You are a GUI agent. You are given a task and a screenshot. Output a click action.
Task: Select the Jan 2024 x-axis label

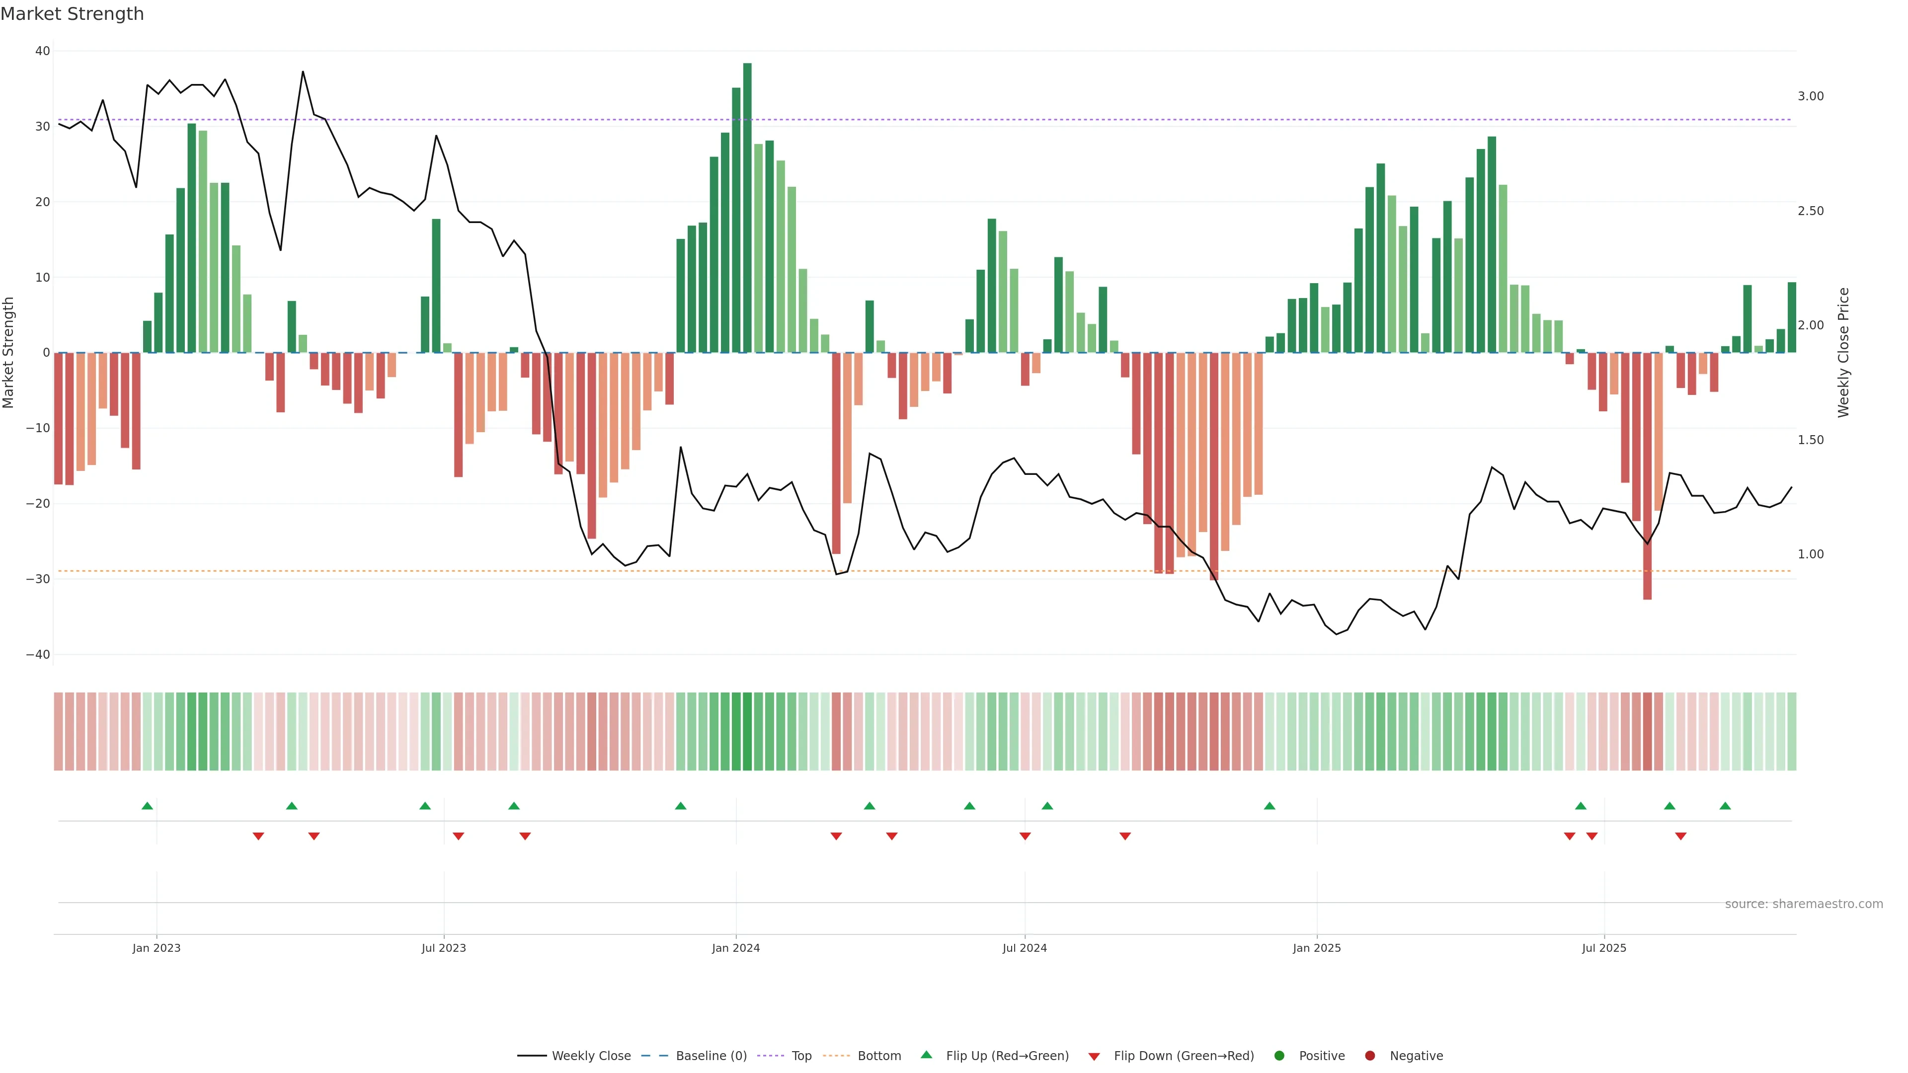tap(735, 948)
